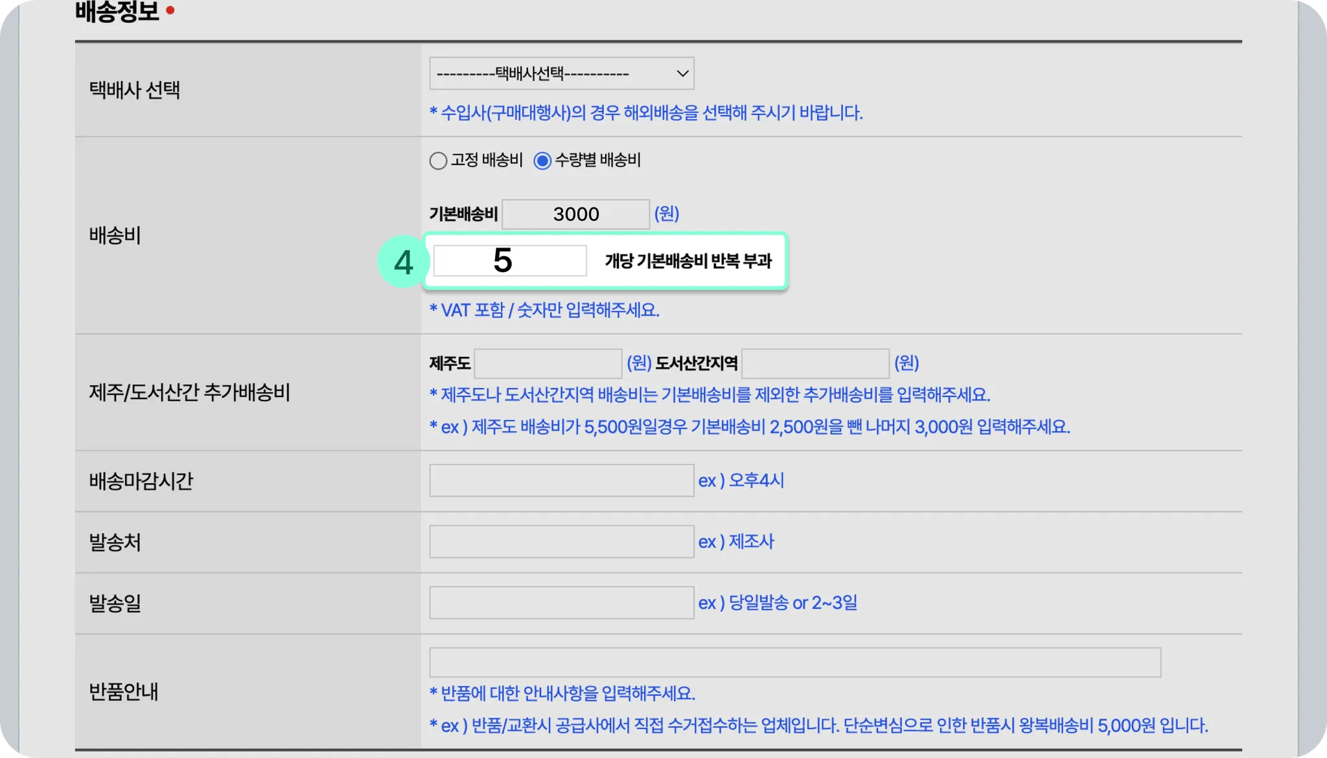Viewport: 1327px width, 758px height.
Task: Click the 고정 배송비 label text
Action: tap(487, 160)
